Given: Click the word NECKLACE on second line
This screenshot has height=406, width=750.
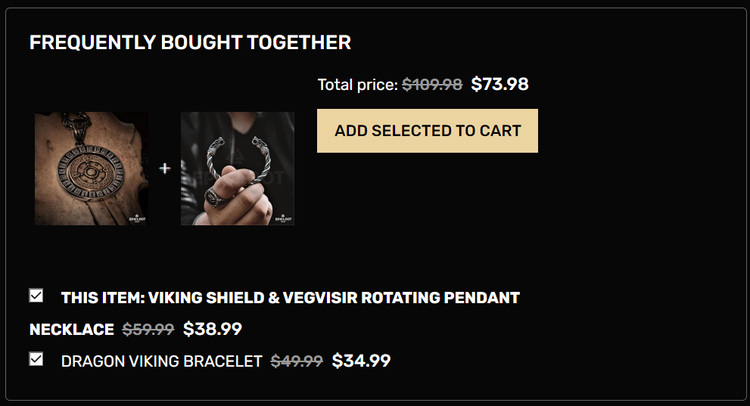Looking at the screenshot, I should coord(72,330).
